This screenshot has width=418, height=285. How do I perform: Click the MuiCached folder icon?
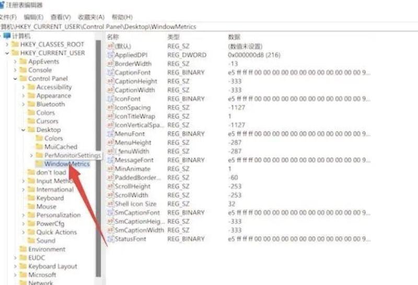[x=40, y=147]
